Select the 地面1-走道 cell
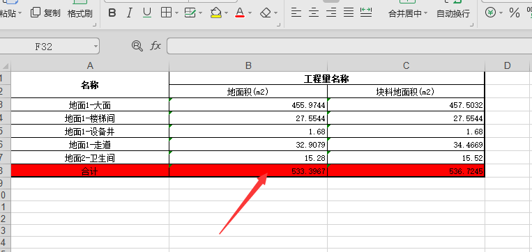532x252 pixels. (90, 144)
